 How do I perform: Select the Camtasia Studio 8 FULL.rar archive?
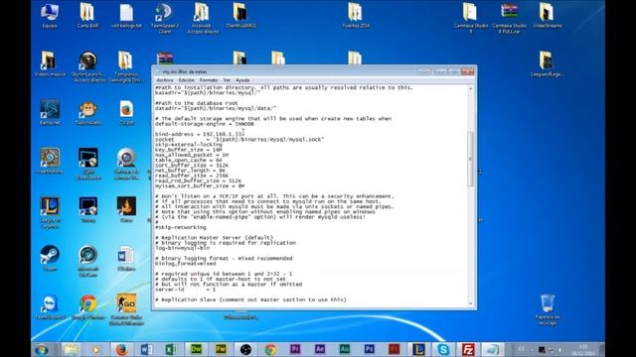tap(509, 18)
